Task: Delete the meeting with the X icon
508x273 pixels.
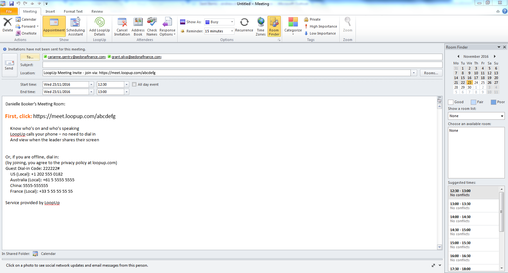Action: pos(8,25)
